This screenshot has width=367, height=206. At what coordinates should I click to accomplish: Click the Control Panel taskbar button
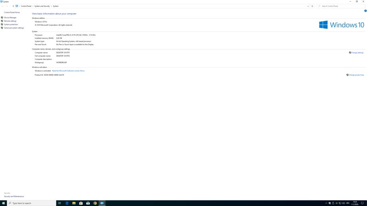[102, 203]
